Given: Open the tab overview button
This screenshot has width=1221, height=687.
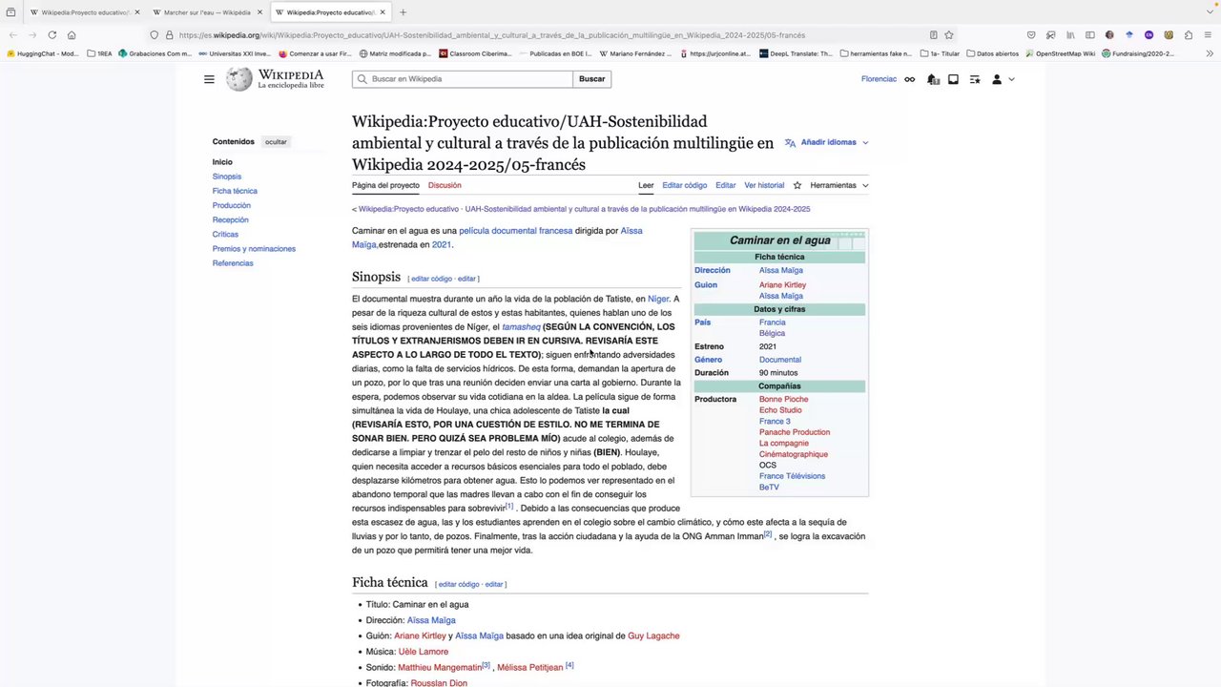Looking at the screenshot, I should point(10,12).
